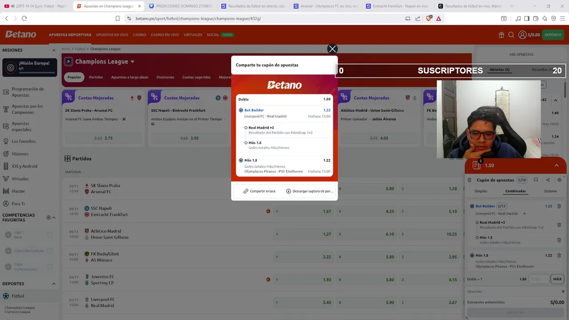Select the Posiciones tab
The height and width of the screenshot is (320, 569).
click(165, 77)
